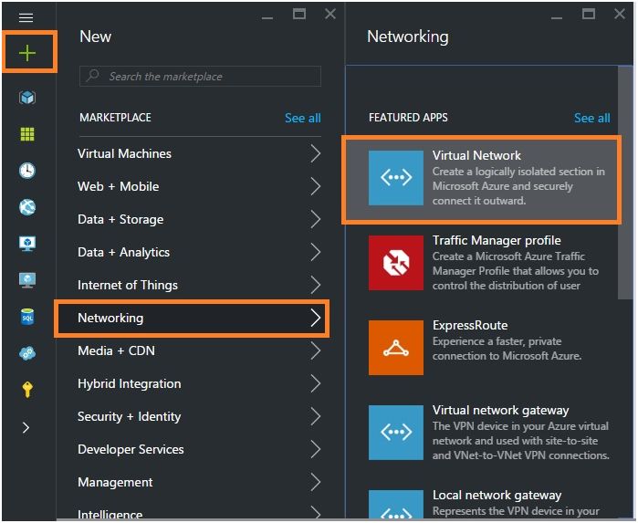638x523 pixels.
Task: Open the SQL databases sidebar icon
Action: pos(27,317)
